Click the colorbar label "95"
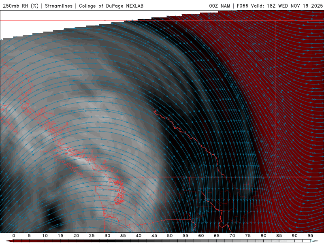This screenshot has height=243, width=324. coord(310,236)
